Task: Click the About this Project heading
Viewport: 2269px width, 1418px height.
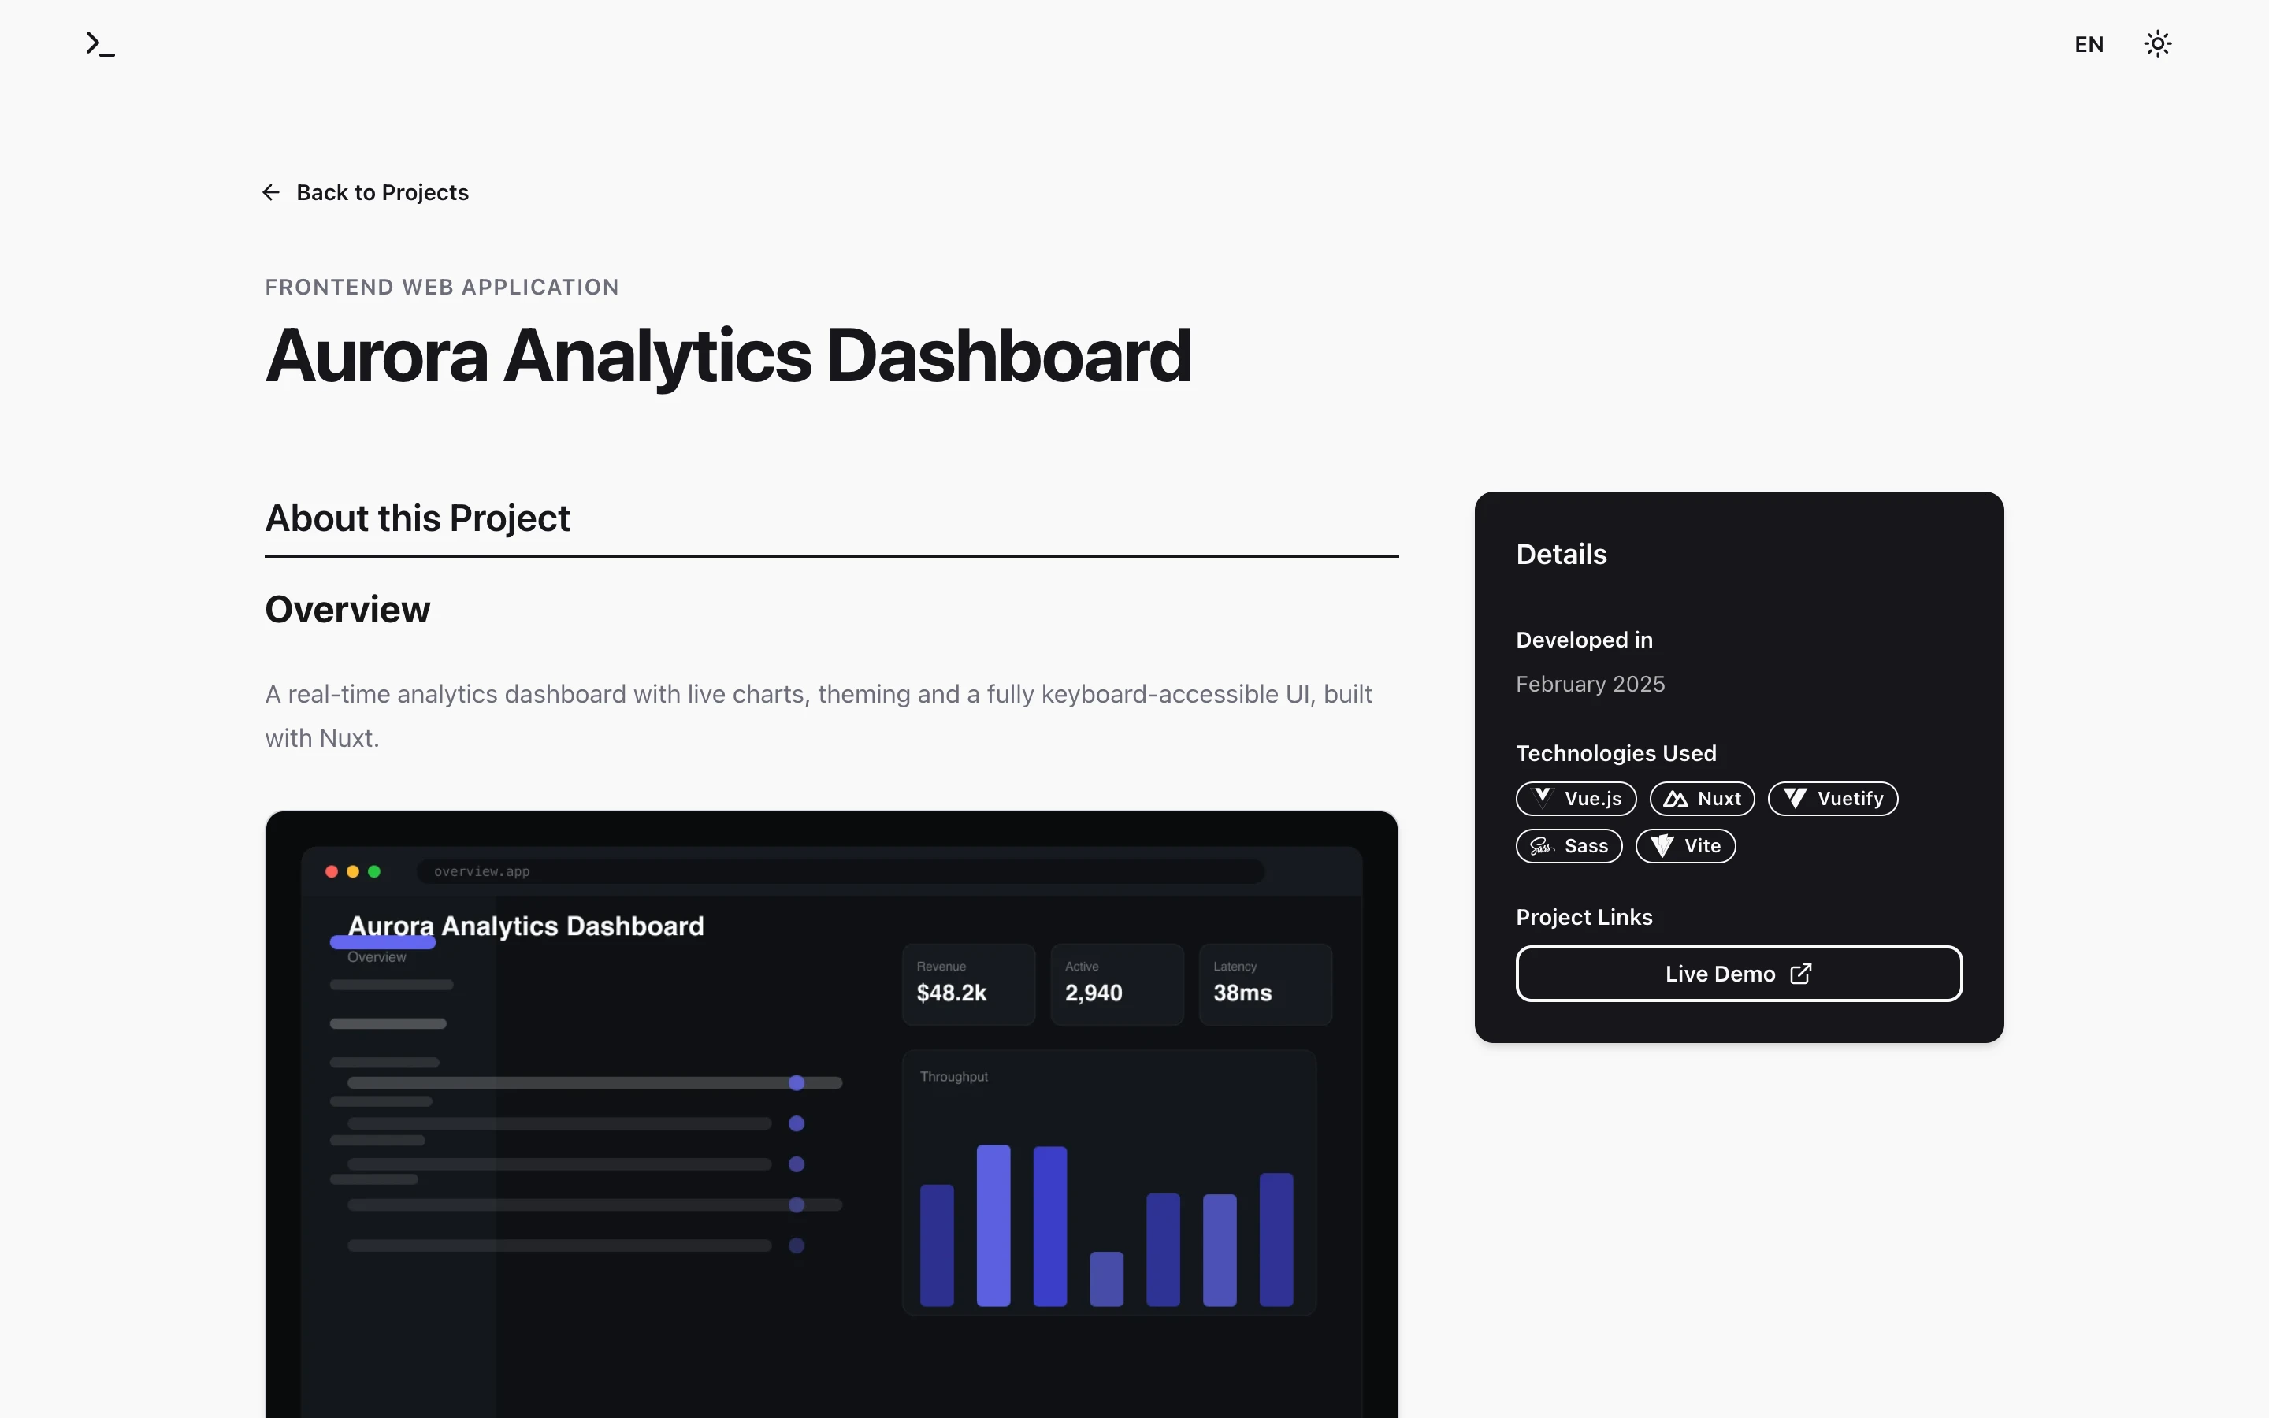Action: point(418,518)
